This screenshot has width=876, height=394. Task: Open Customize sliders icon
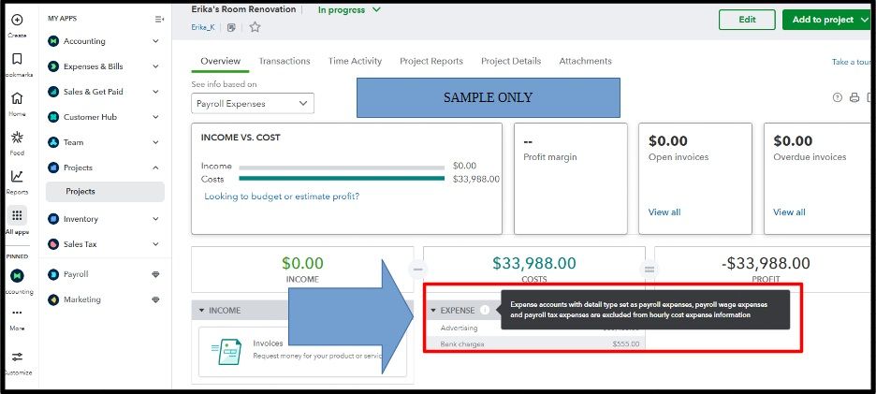click(18, 357)
